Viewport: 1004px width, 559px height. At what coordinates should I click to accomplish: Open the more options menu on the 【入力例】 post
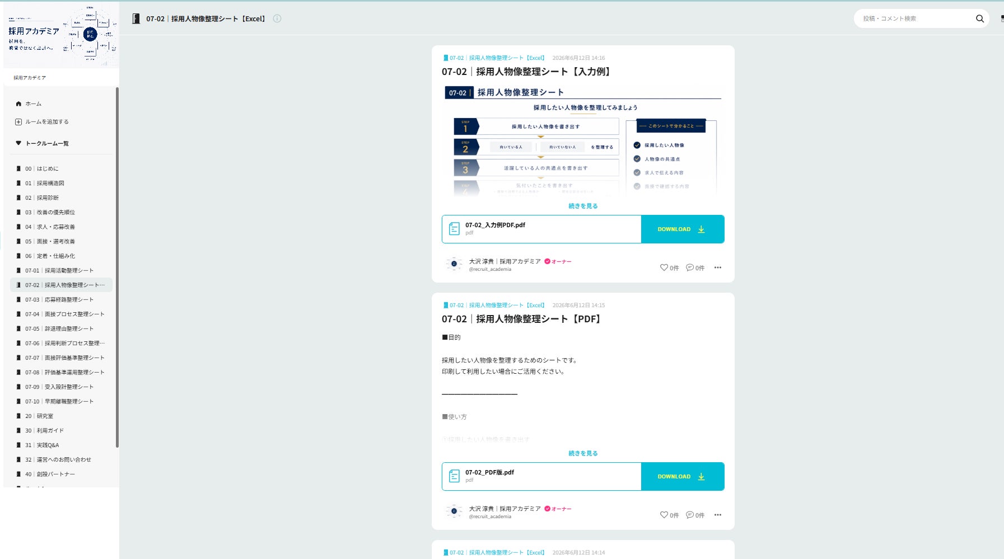coord(718,267)
